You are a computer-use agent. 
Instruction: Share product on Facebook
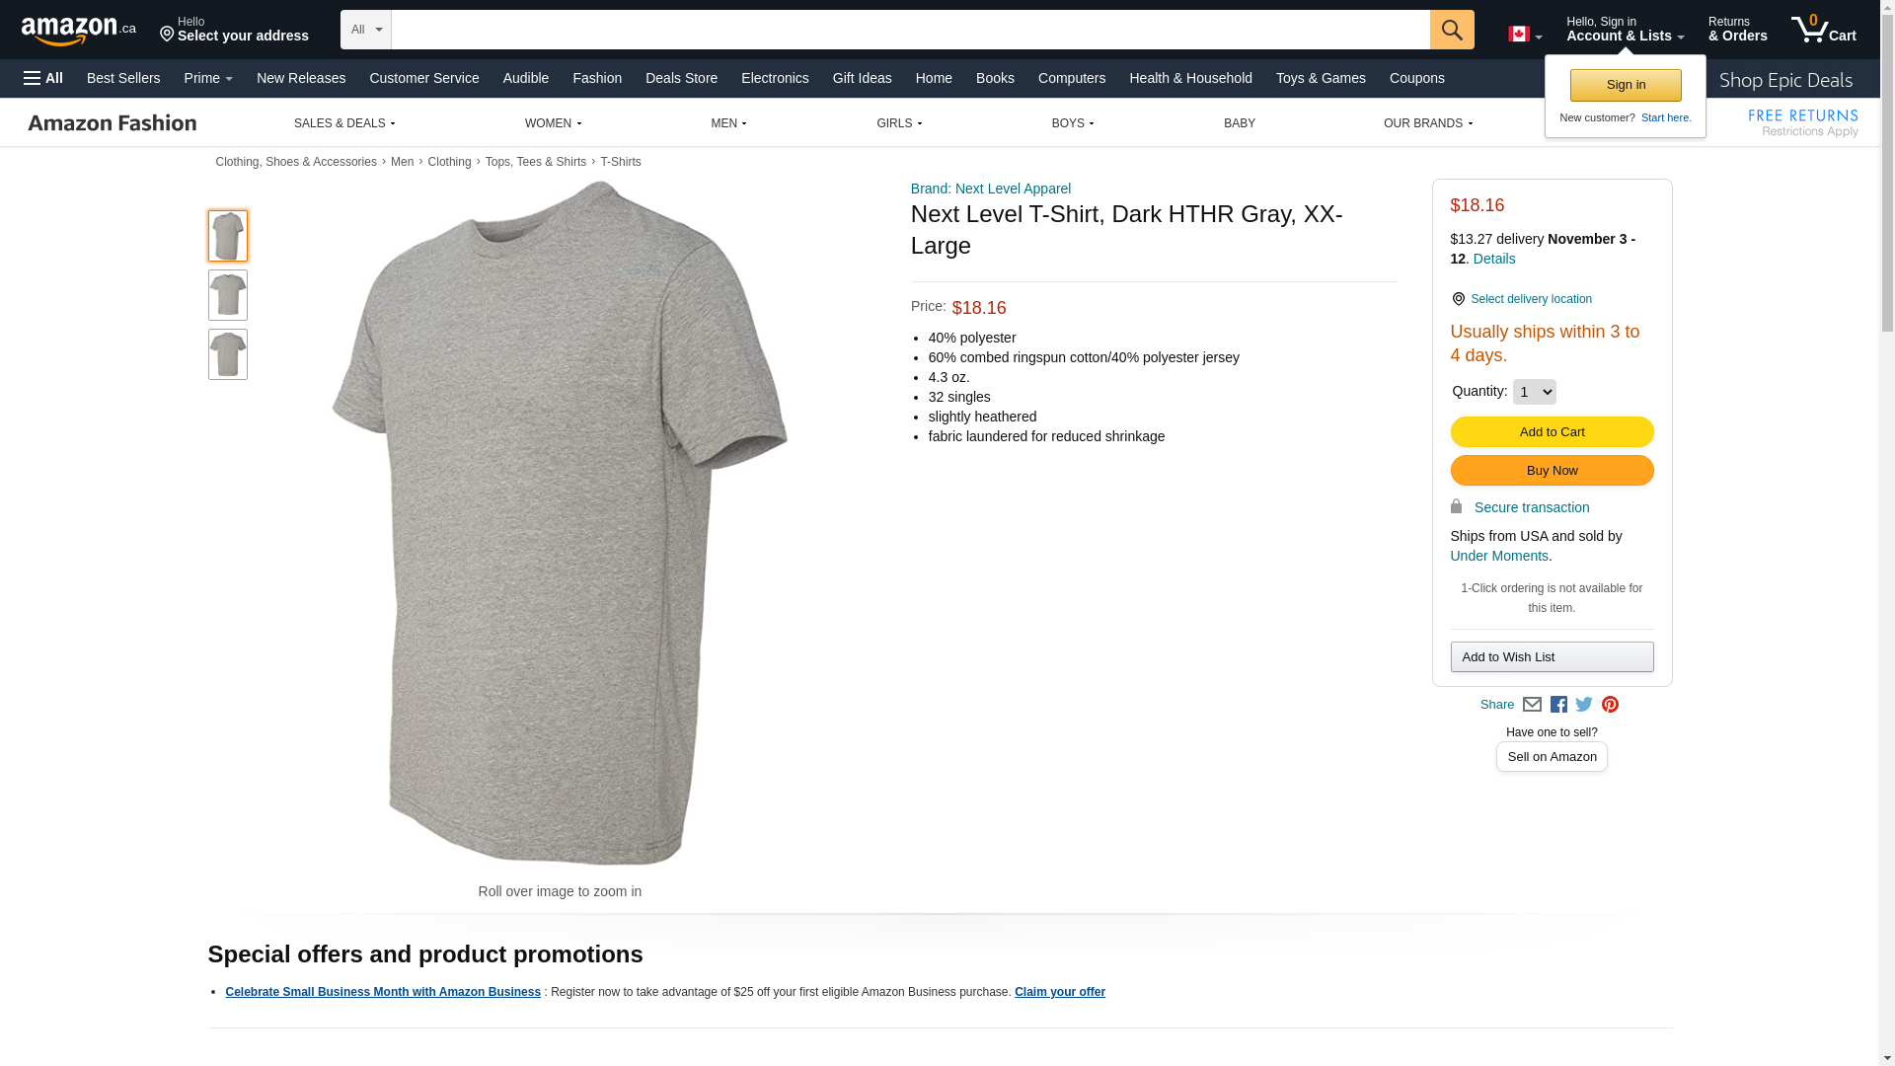tap(1558, 705)
